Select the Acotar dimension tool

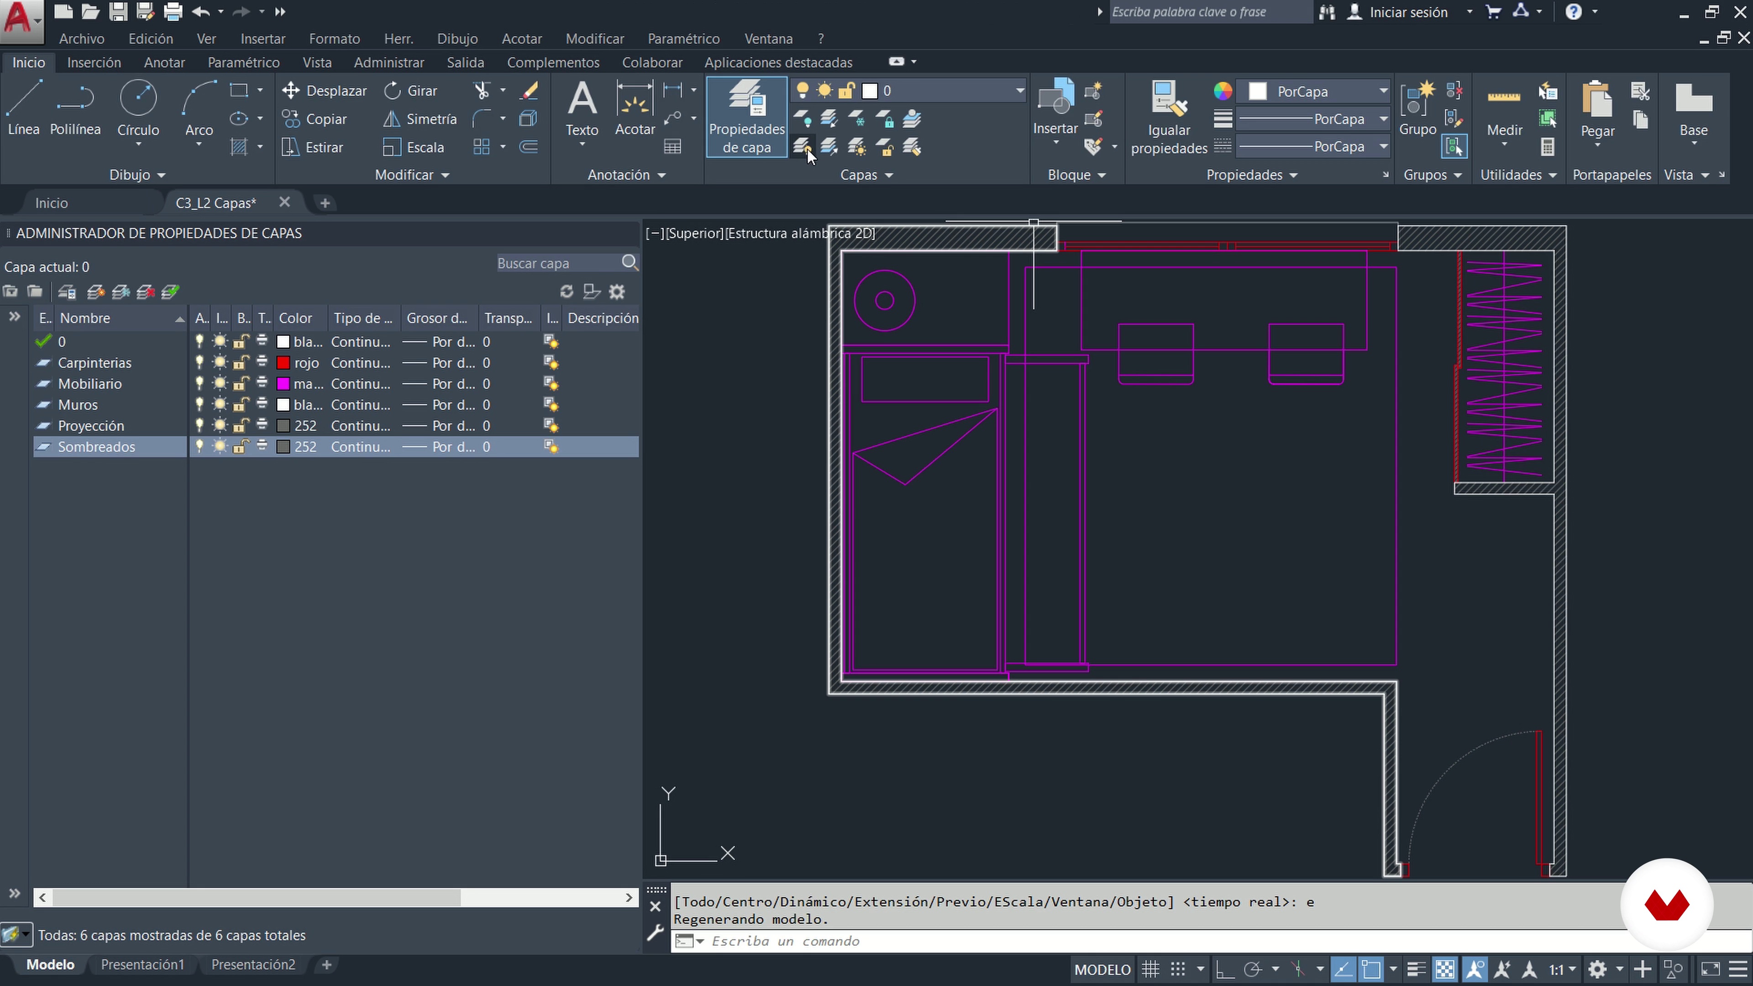click(x=635, y=108)
